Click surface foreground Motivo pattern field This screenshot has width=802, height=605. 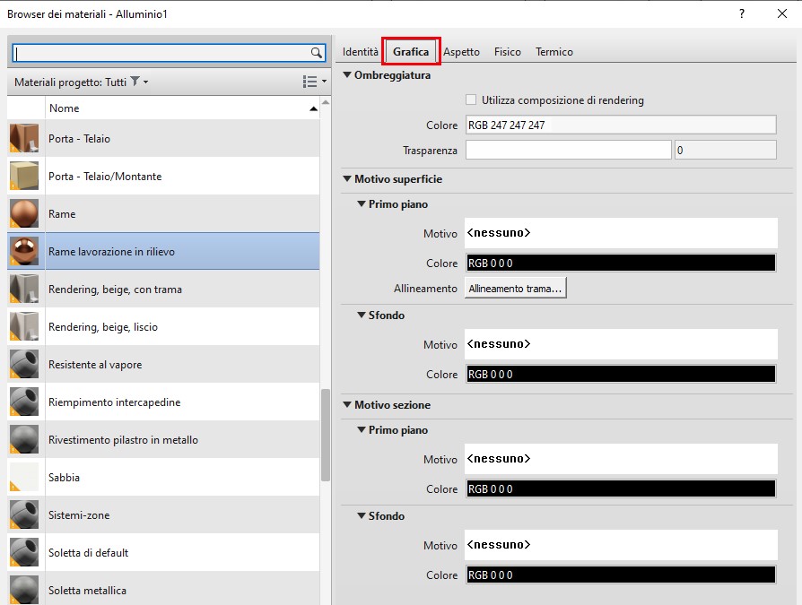tap(621, 233)
